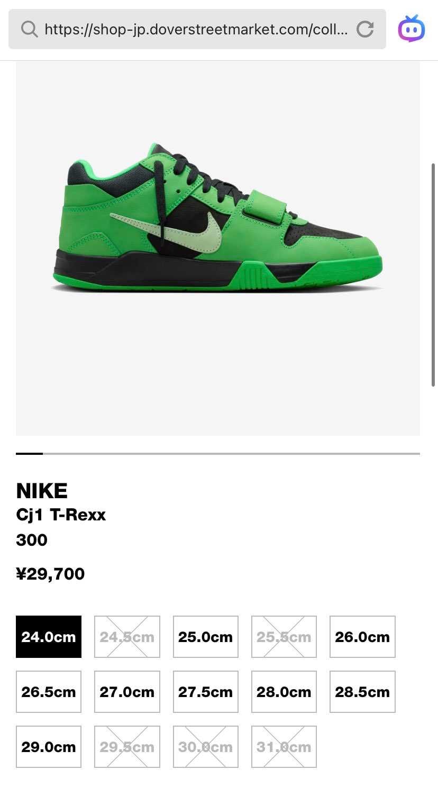Select the 28.5cm size box

362,692
